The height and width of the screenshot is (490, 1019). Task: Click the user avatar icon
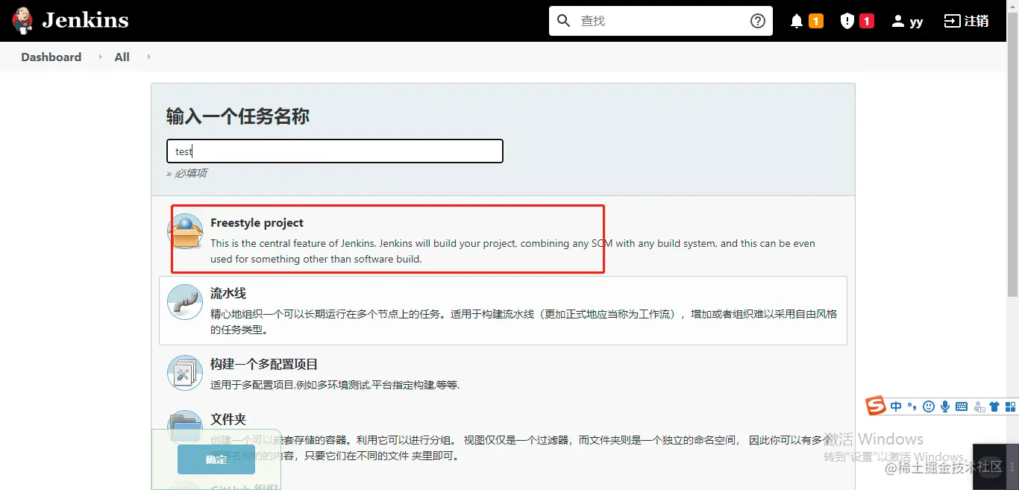point(897,21)
